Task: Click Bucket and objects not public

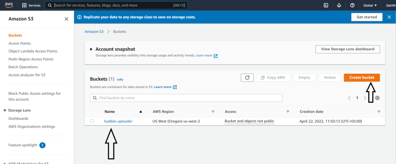Action: click(x=249, y=121)
